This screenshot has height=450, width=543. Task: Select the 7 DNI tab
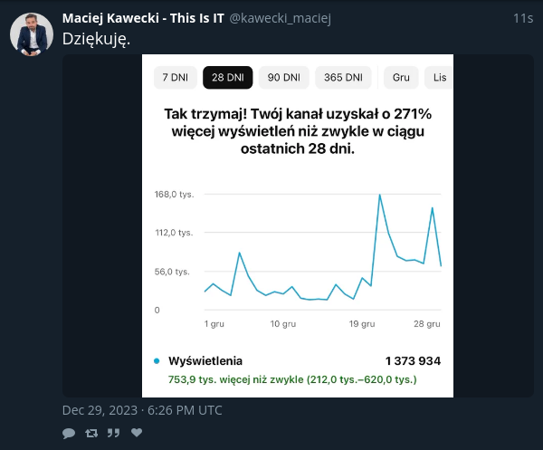coord(176,77)
